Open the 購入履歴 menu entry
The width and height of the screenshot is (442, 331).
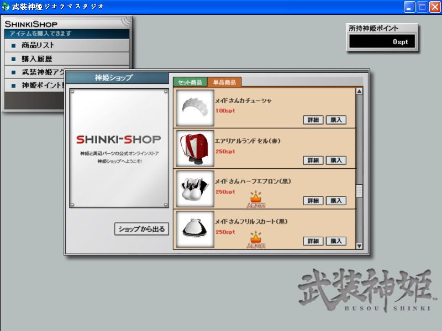[x=67, y=59]
